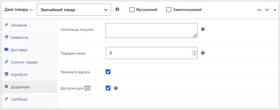The width and height of the screenshot is (280, 110).
Task: Click the wrench icon beside CartFlows
Action: coord(6,99)
